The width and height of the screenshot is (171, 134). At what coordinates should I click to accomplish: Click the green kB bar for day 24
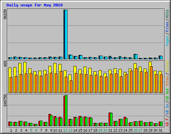coord(126,122)
